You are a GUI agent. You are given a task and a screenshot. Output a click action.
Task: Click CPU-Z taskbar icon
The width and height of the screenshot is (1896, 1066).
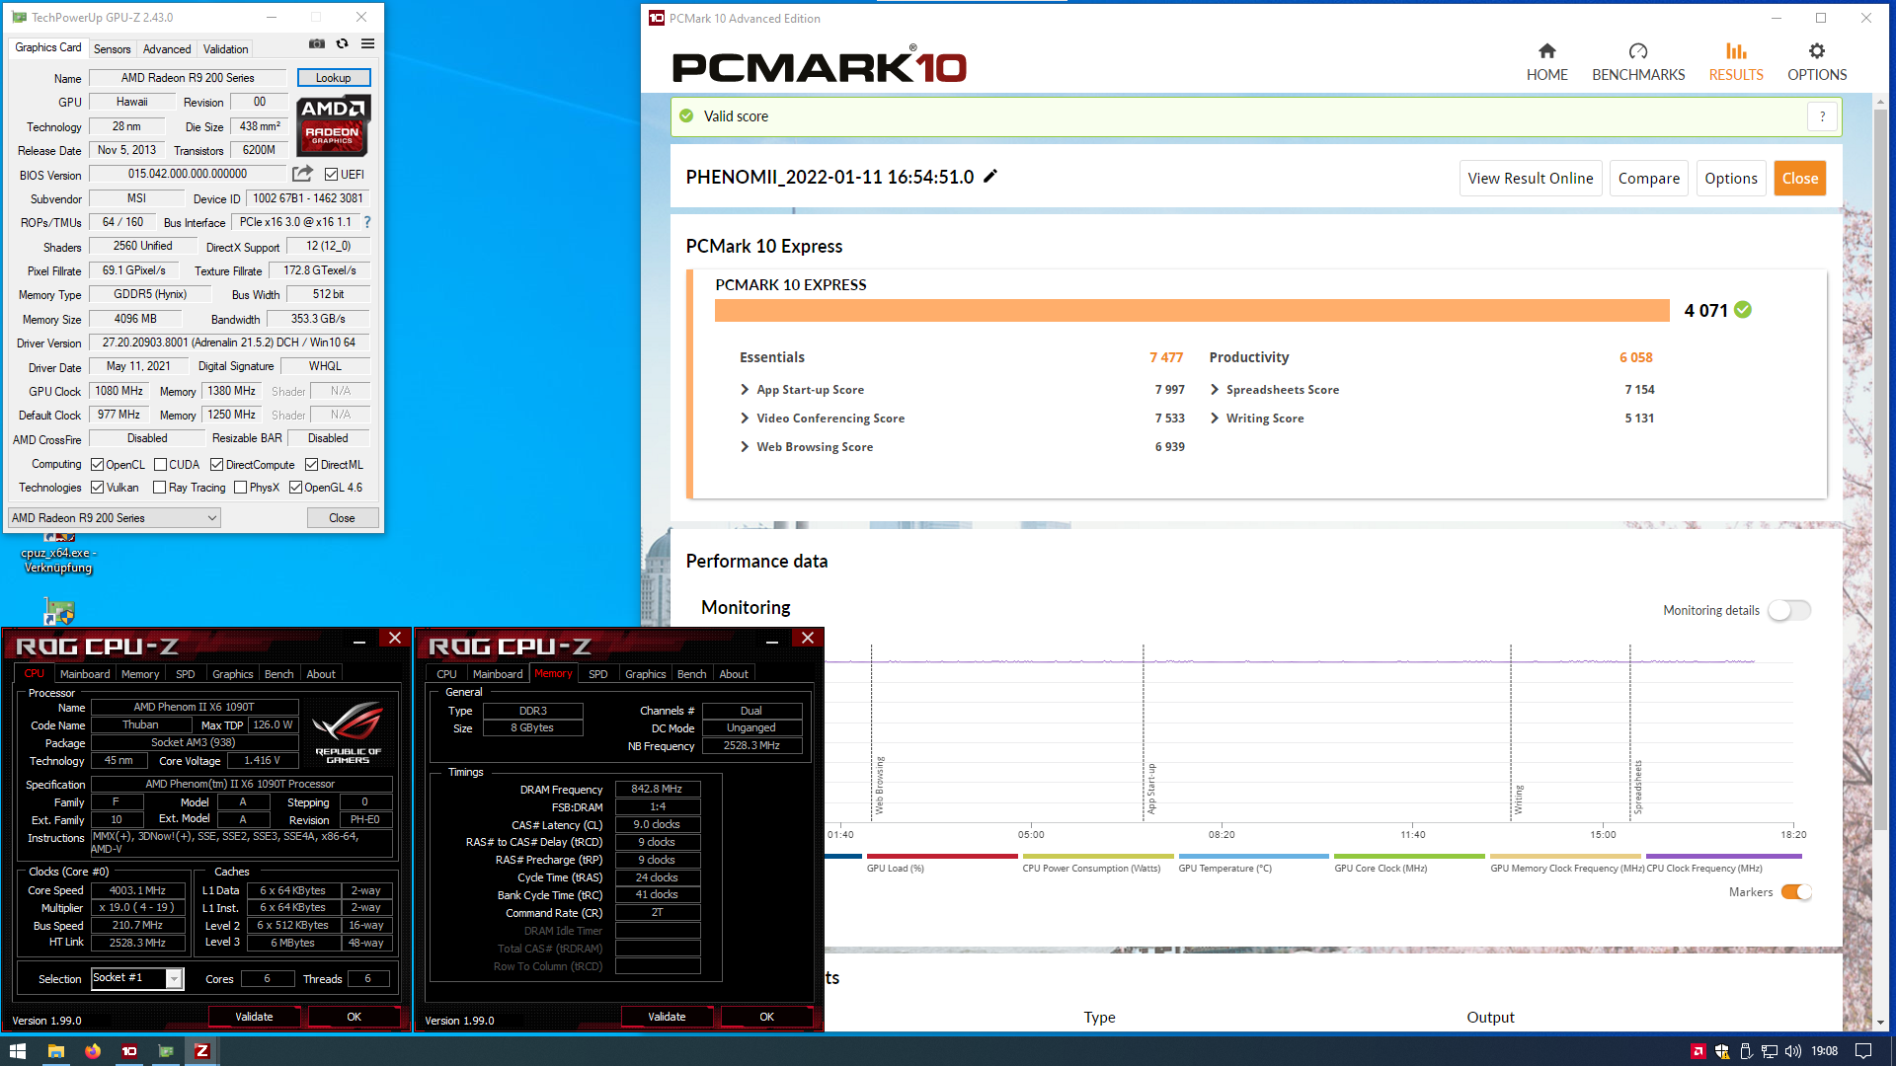click(202, 1051)
